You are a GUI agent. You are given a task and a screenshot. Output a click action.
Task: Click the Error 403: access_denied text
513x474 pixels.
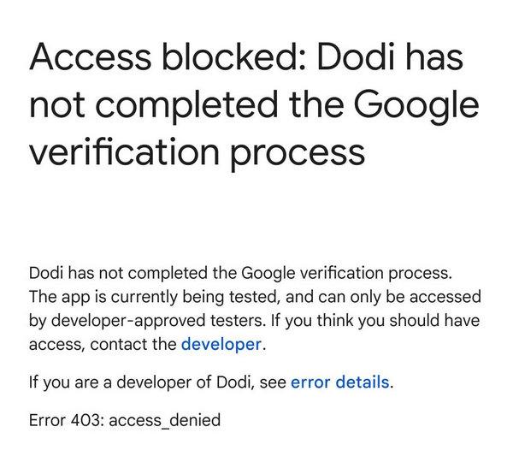pyautogui.click(x=125, y=420)
